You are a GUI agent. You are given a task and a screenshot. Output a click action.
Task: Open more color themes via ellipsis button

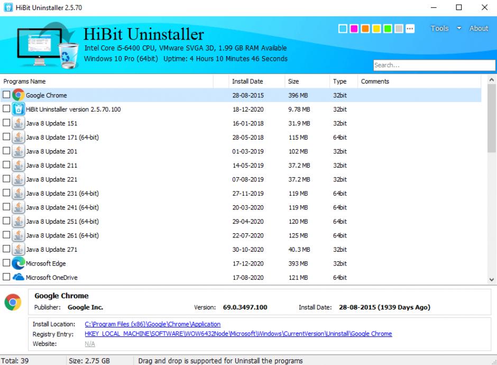[x=410, y=29]
